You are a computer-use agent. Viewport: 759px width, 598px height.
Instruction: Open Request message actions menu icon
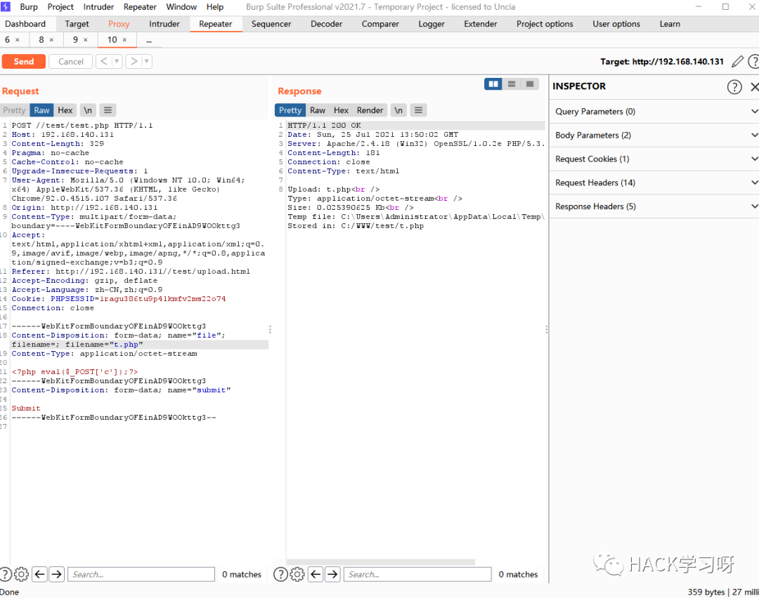[108, 110]
